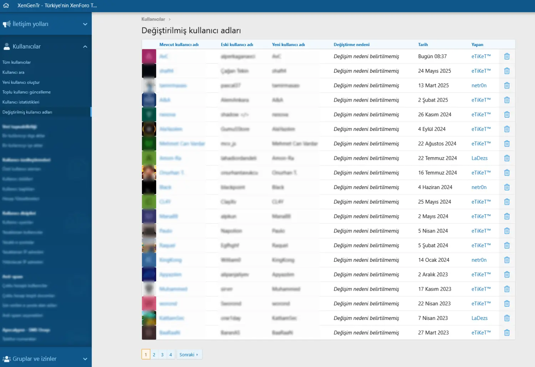Click trash icon for 7 Nisan 2023 row

(x=507, y=318)
